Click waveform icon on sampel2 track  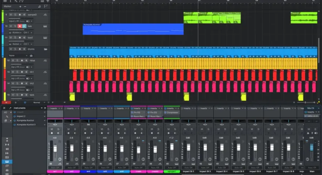coord(45,15)
